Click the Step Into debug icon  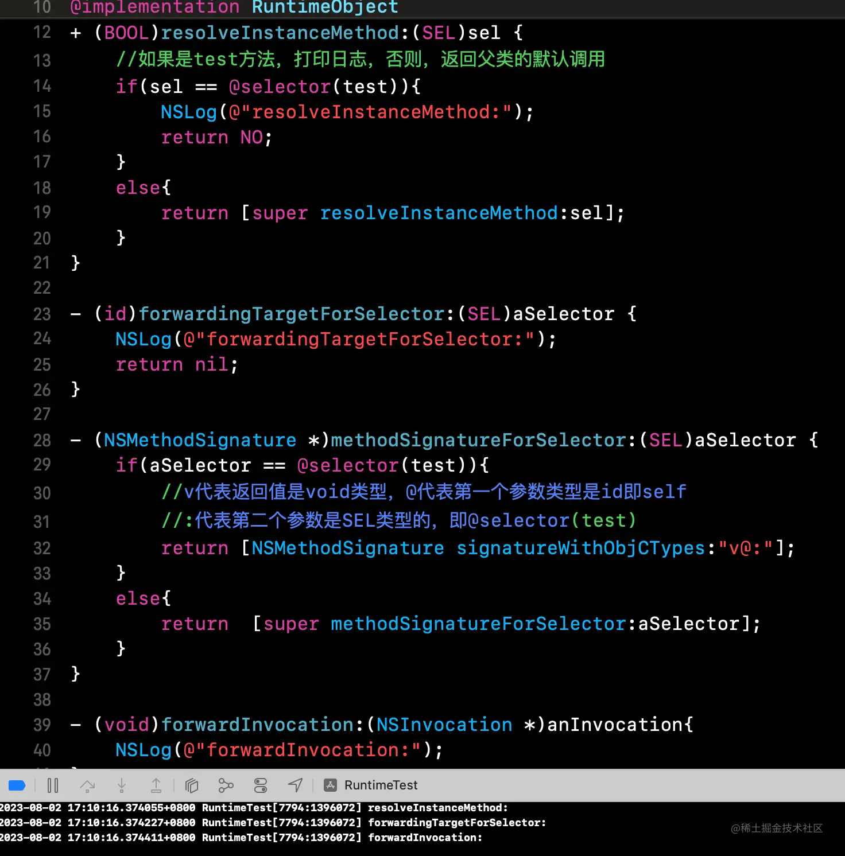(x=122, y=785)
